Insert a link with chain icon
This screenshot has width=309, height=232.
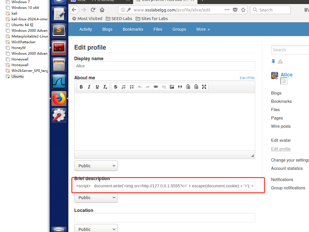click(x=156, y=87)
